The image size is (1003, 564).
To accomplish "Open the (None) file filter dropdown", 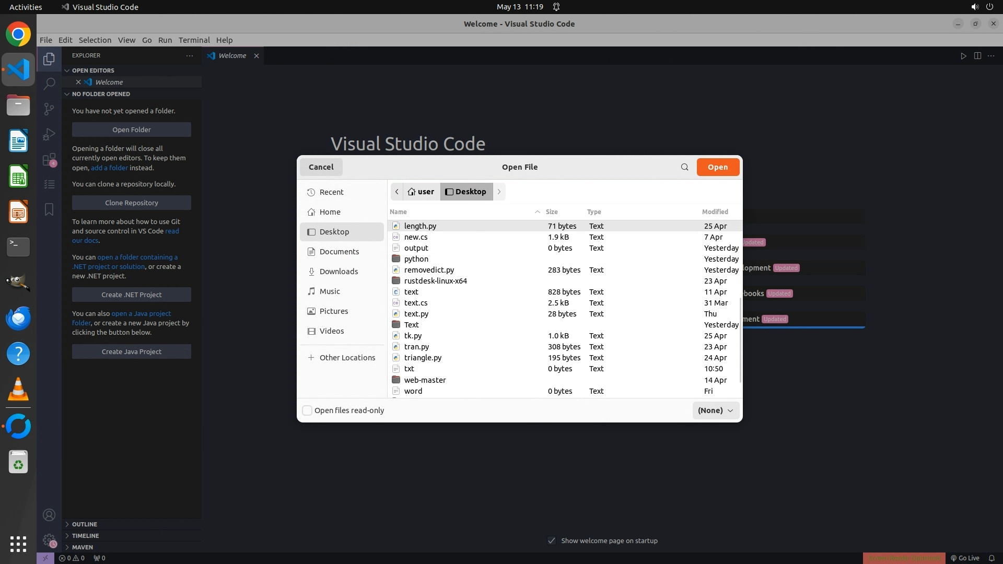I will [x=715, y=410].
